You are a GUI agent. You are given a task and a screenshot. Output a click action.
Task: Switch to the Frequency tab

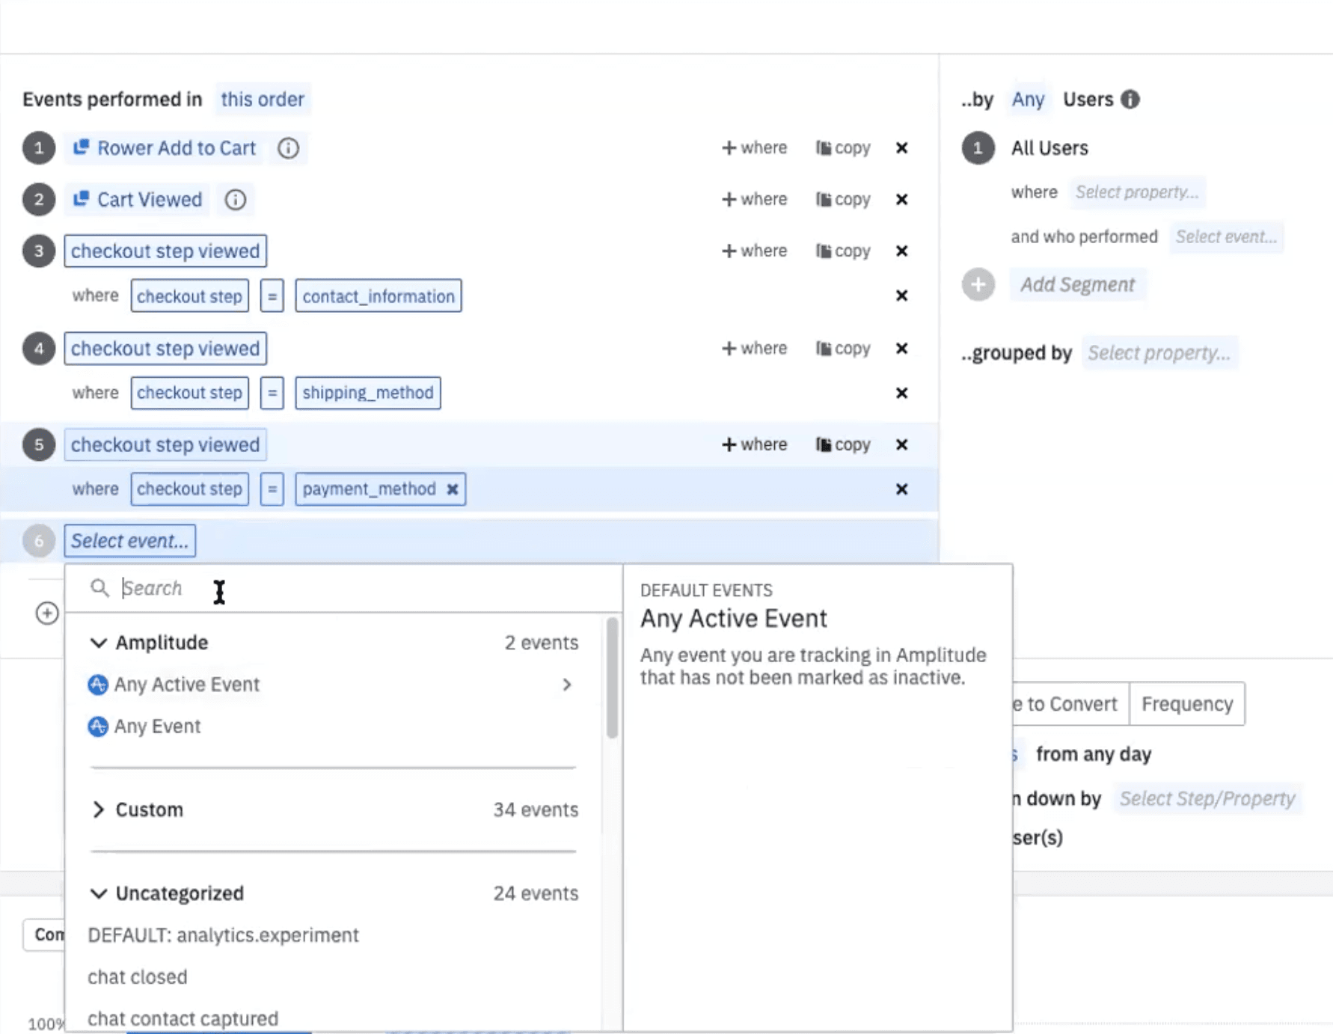(x=1186, y=703)
